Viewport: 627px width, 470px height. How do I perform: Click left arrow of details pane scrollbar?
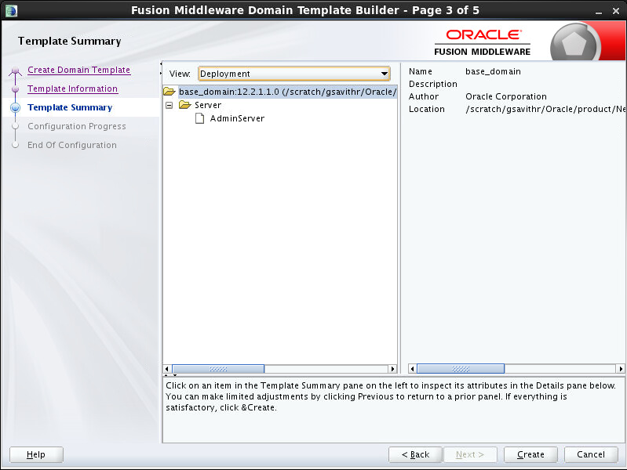(412, 369)
